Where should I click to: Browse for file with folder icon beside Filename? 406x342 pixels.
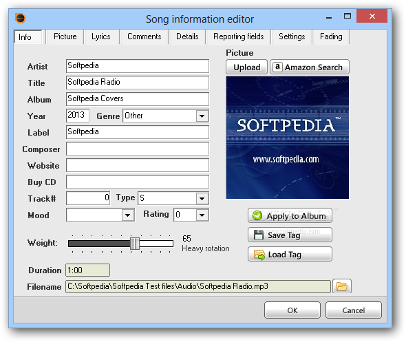[x=342, y=286]
